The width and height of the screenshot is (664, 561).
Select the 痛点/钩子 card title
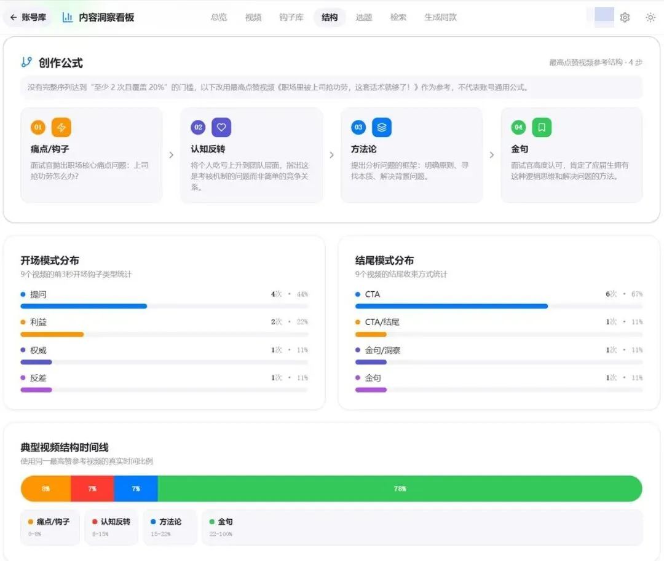tap(50, 149)
